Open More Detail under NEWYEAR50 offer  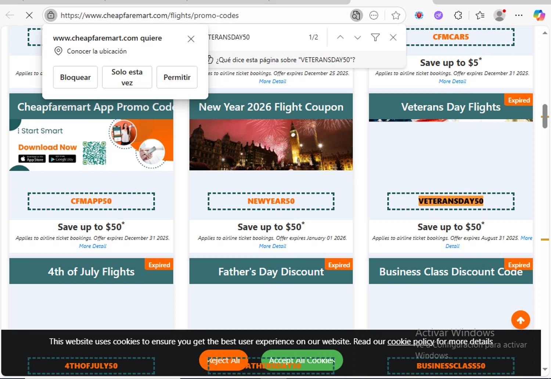[x=272, y=246]
